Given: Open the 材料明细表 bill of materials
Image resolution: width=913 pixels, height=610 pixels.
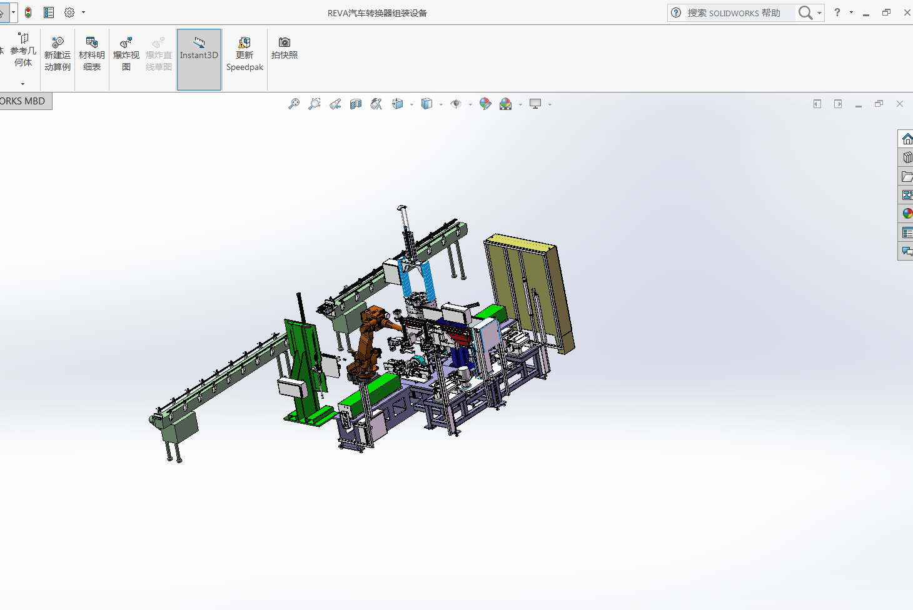Looking at the screenshot, I should (92, 54).
